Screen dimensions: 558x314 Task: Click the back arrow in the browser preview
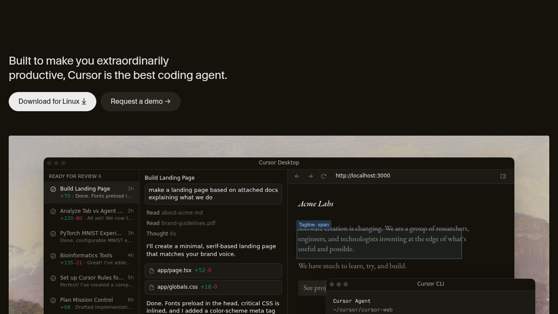click(297, 176)
